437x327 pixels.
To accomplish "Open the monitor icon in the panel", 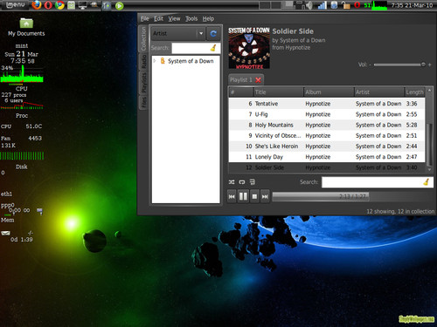I will (x=83, y=5).
